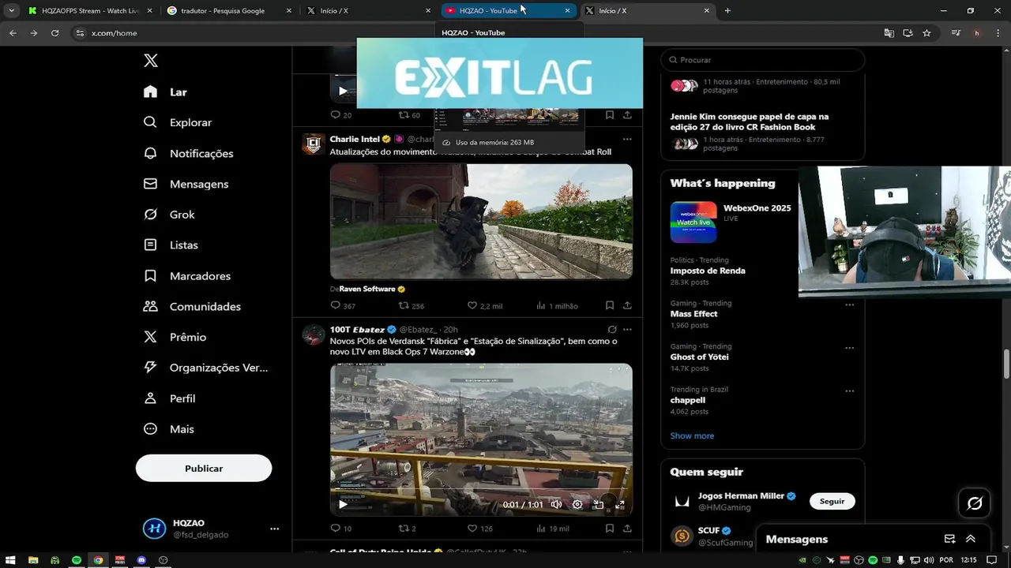This screenshot has height=568, width=1011.
Task: Share the Charlie Intel post
Action: tap(627, 305)
